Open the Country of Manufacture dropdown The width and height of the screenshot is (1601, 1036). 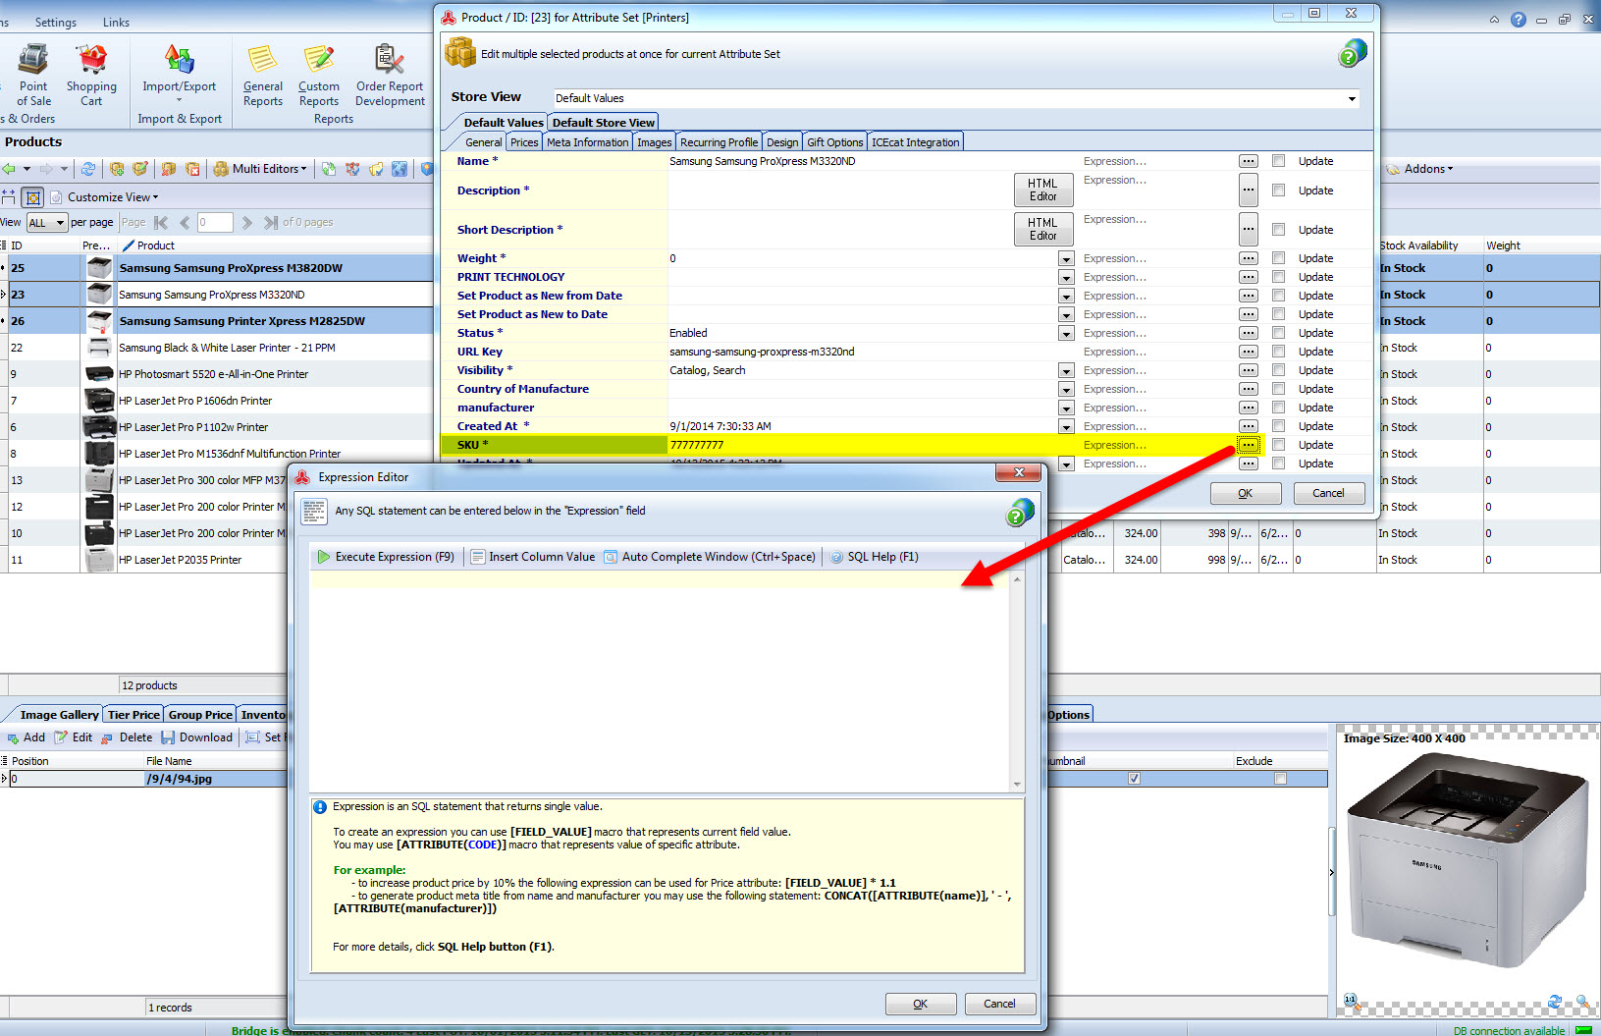click(x=1066, y=390)
